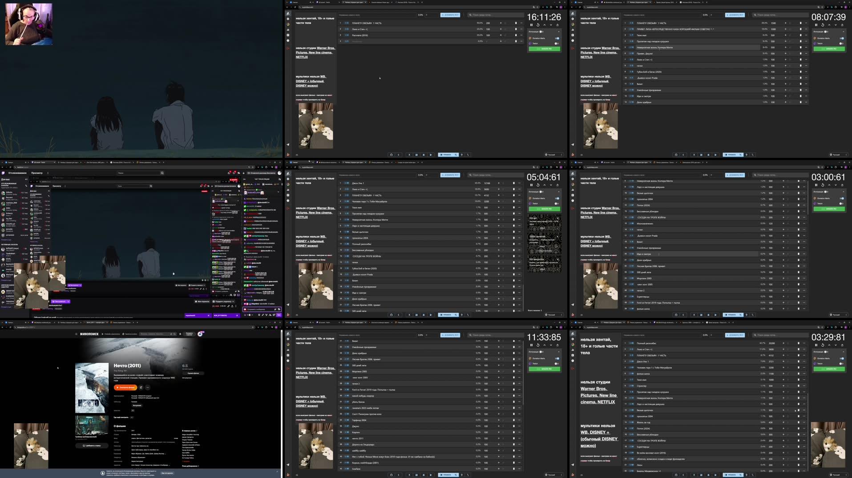Open the bookmark icon in the Kinopoisk header

pos(180,334)
